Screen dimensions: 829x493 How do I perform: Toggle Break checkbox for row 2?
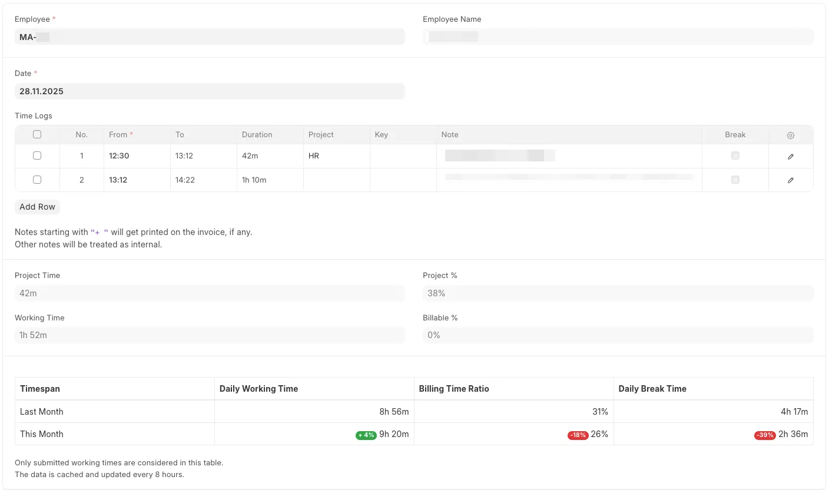pos(735,180)
